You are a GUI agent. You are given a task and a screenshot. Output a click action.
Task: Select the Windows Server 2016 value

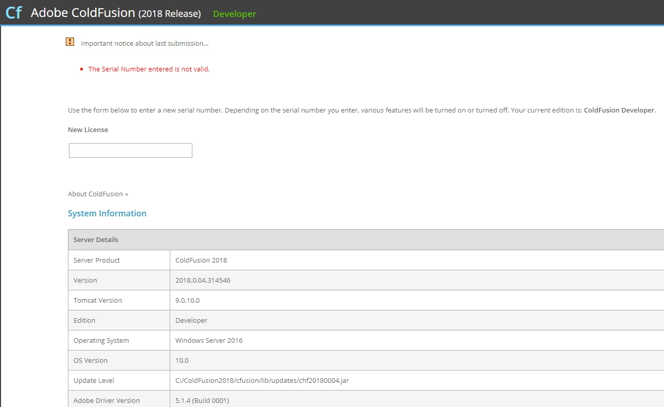(x=209, y=340)
